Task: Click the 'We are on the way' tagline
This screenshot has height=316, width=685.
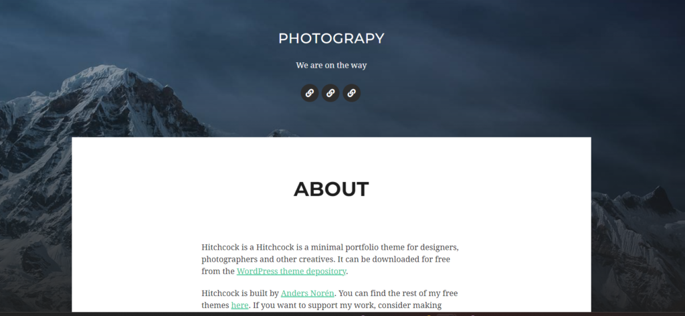Action: pos(331,65)
